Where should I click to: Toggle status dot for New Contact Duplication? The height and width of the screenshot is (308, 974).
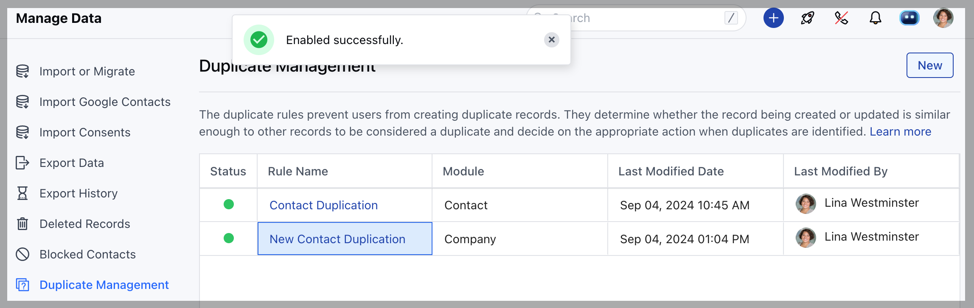click(229, 239)
